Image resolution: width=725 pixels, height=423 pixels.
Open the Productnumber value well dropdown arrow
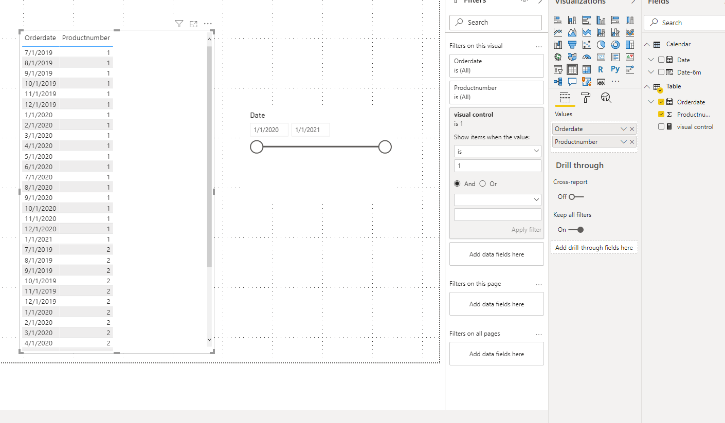(x=624, y=142)
